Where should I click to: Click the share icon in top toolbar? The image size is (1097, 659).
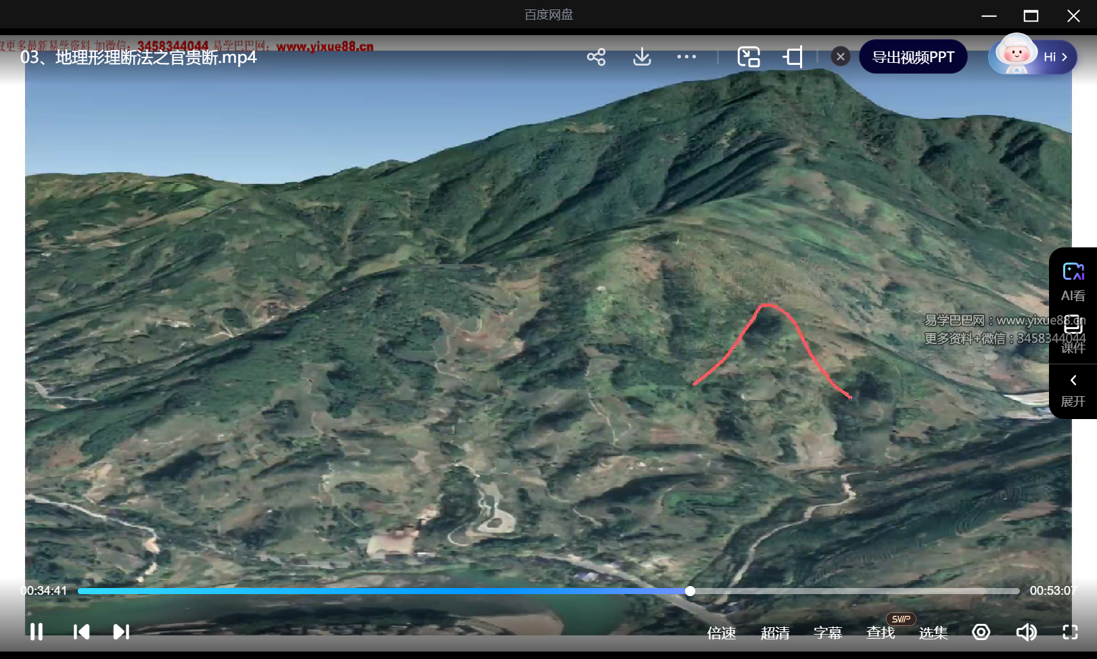(x=596, y=57)
